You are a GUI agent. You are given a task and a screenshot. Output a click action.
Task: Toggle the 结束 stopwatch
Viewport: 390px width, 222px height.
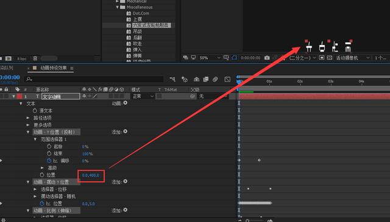pyautogui.click(x=49, y=153)
